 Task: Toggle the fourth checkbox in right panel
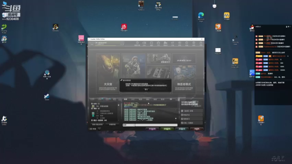[x=182, y=123]
